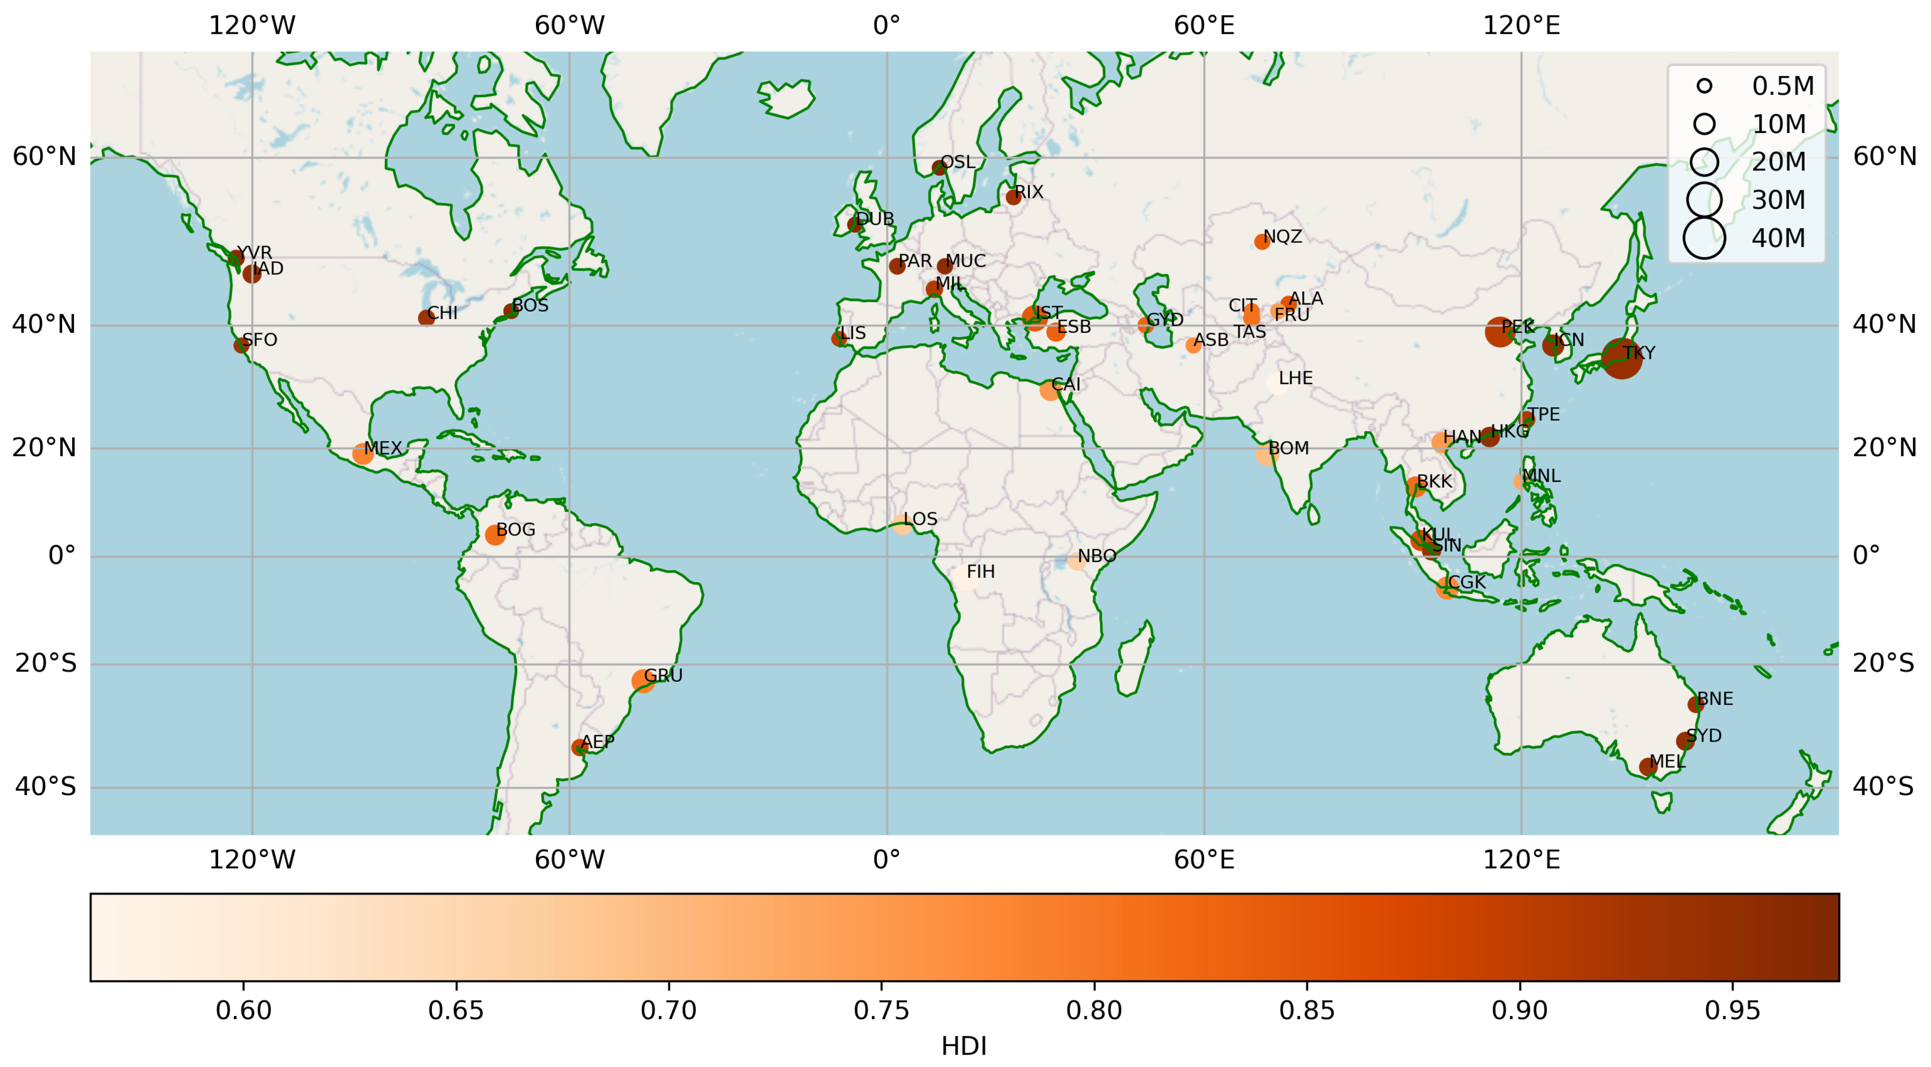Click the OSL marker in Norway

click(939, 168)
